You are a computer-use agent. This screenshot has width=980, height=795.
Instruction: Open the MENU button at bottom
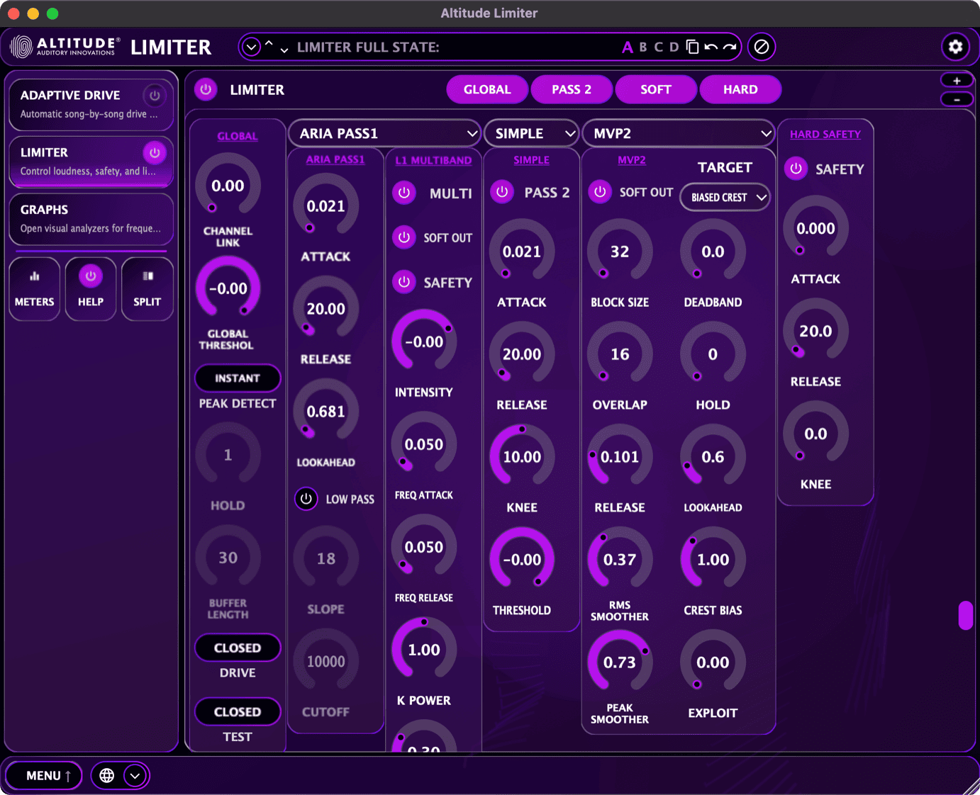(x=44, y=776)
